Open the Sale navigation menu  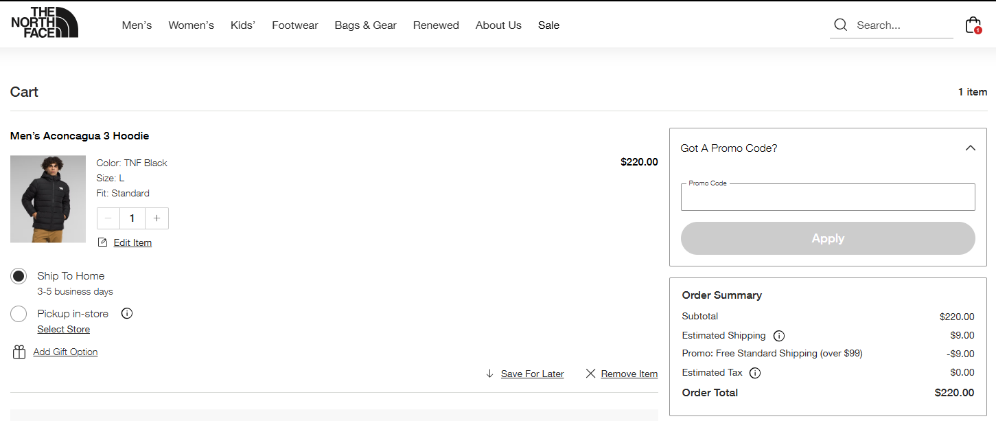click(x=548, y=25)
